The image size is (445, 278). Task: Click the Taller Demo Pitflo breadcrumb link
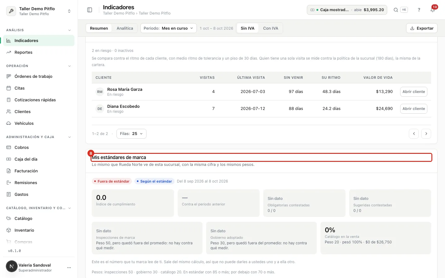(119, 13)
